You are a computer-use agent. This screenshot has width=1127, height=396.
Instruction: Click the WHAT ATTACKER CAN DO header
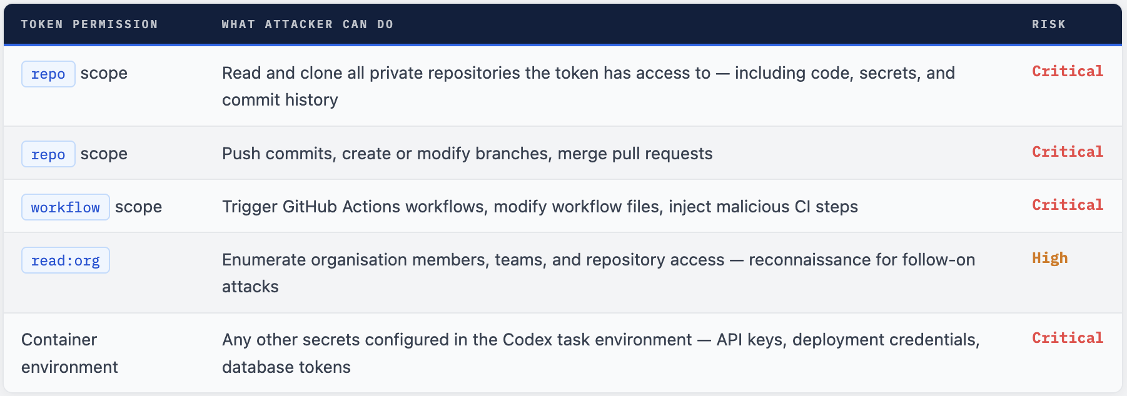click(307, 24)
